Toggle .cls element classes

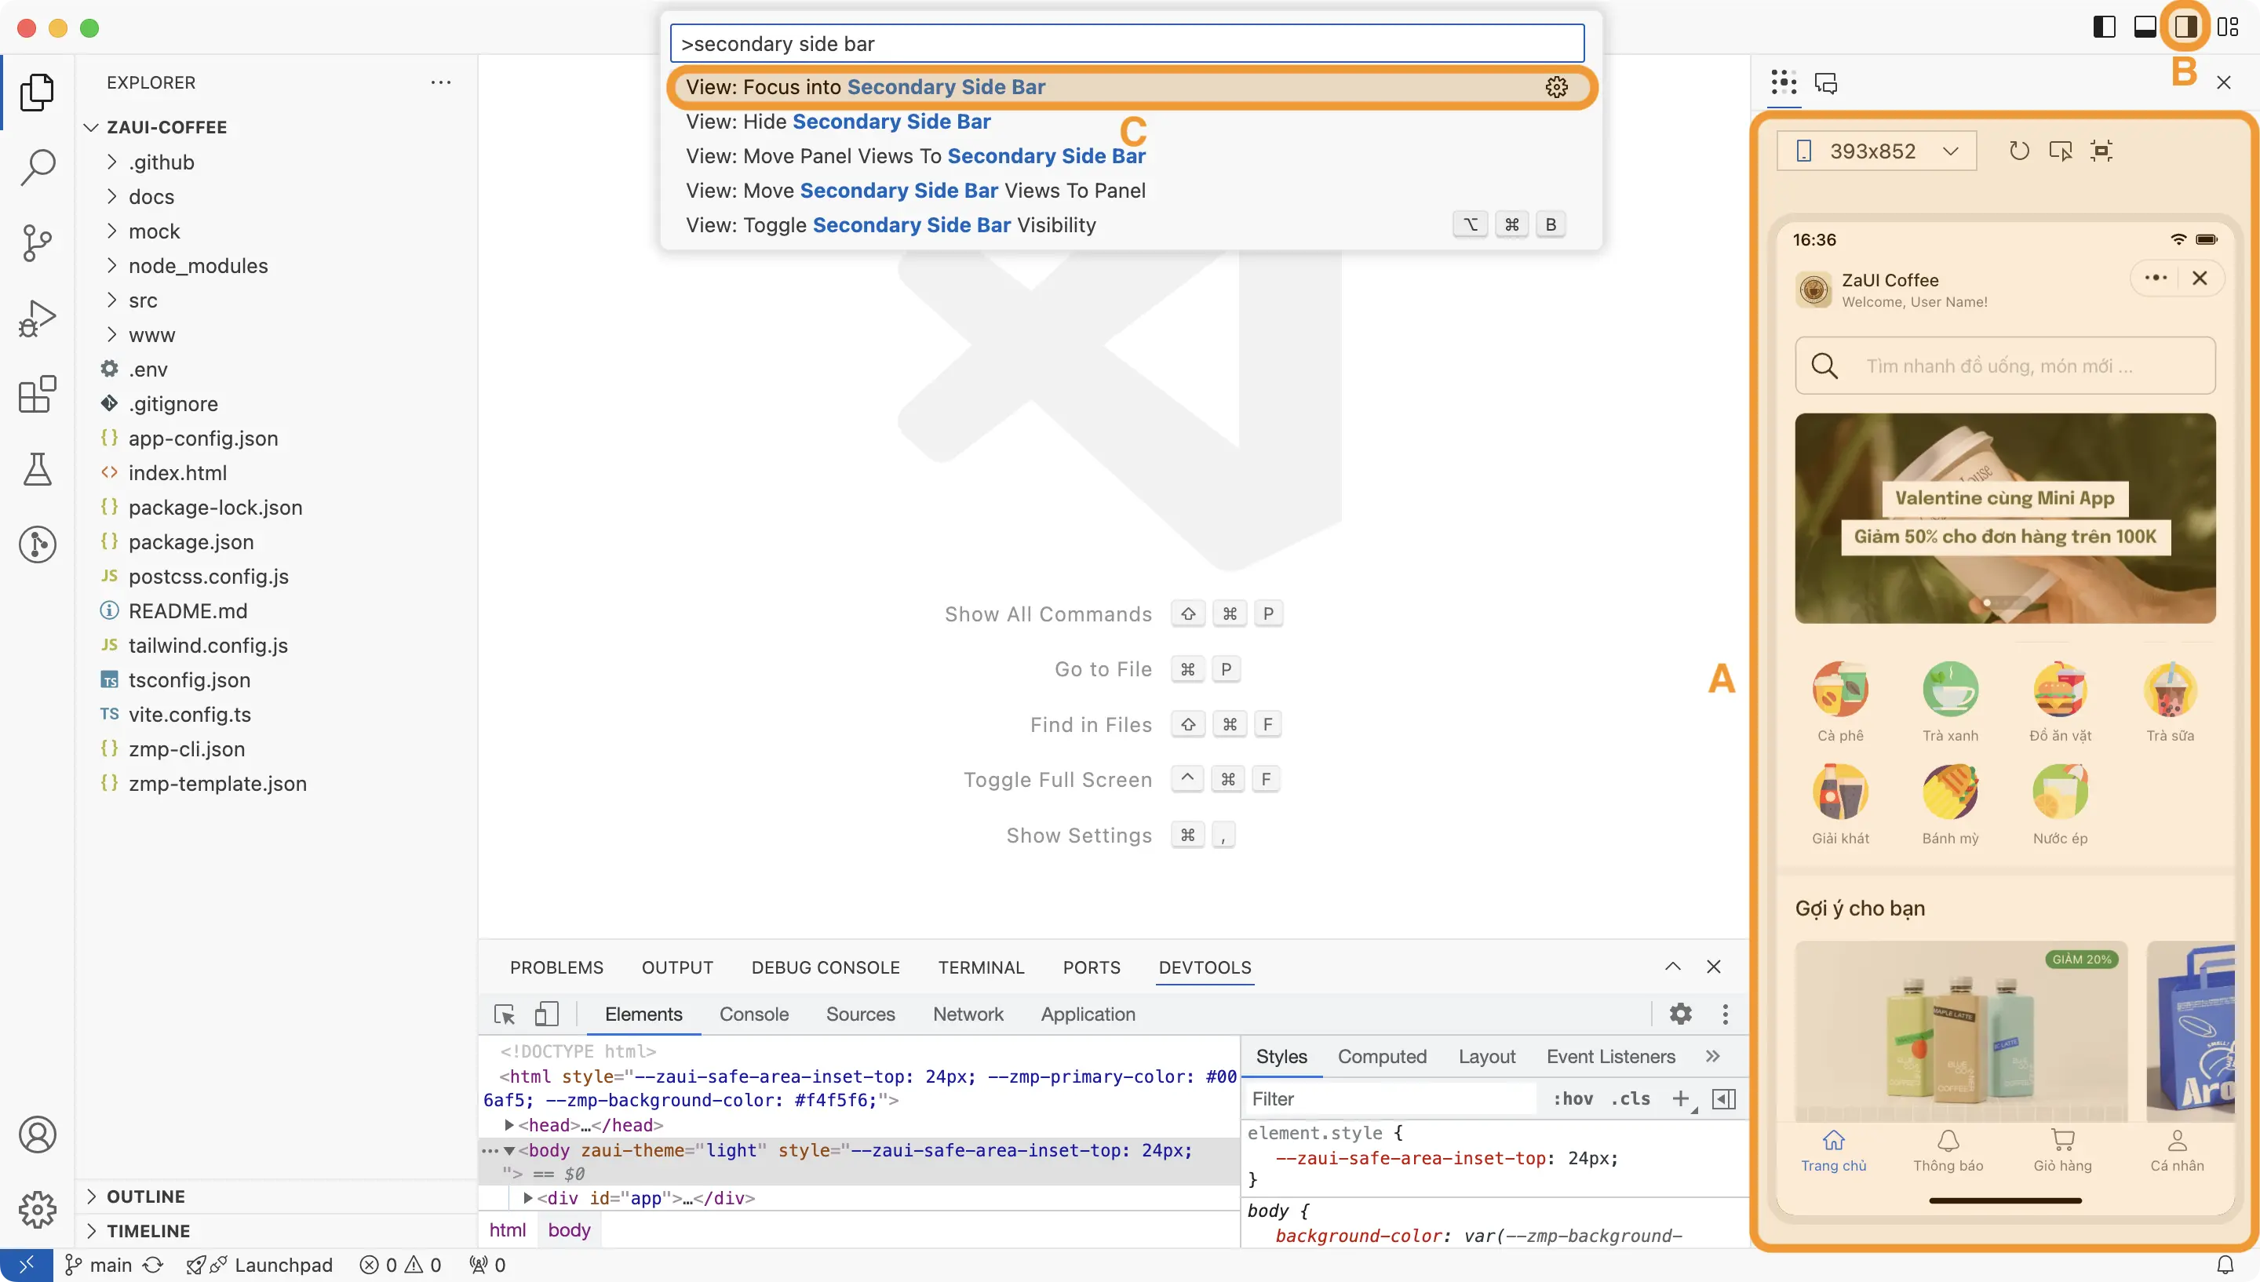point(1630,1098)
